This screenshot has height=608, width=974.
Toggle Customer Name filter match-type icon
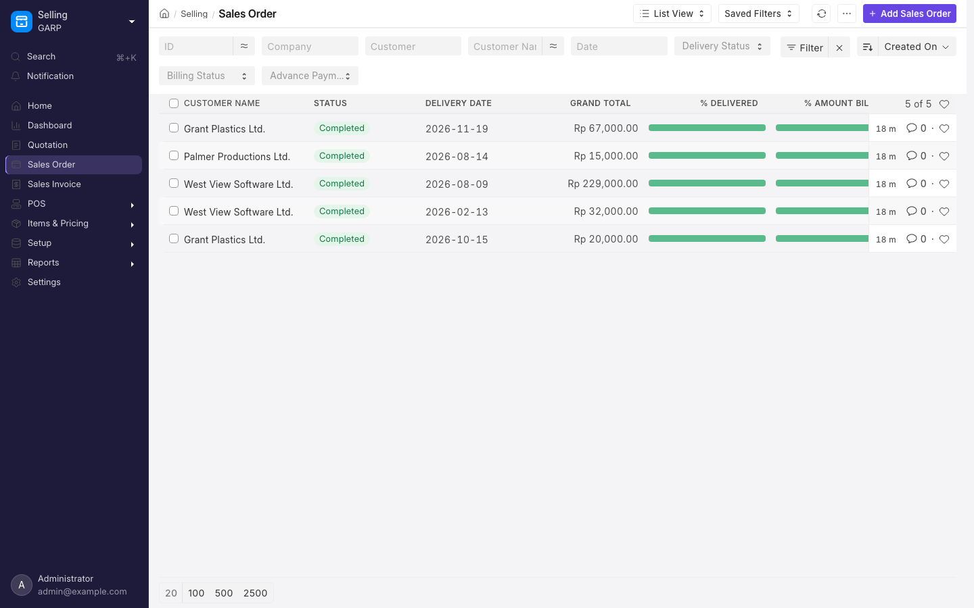coord(553,46)
